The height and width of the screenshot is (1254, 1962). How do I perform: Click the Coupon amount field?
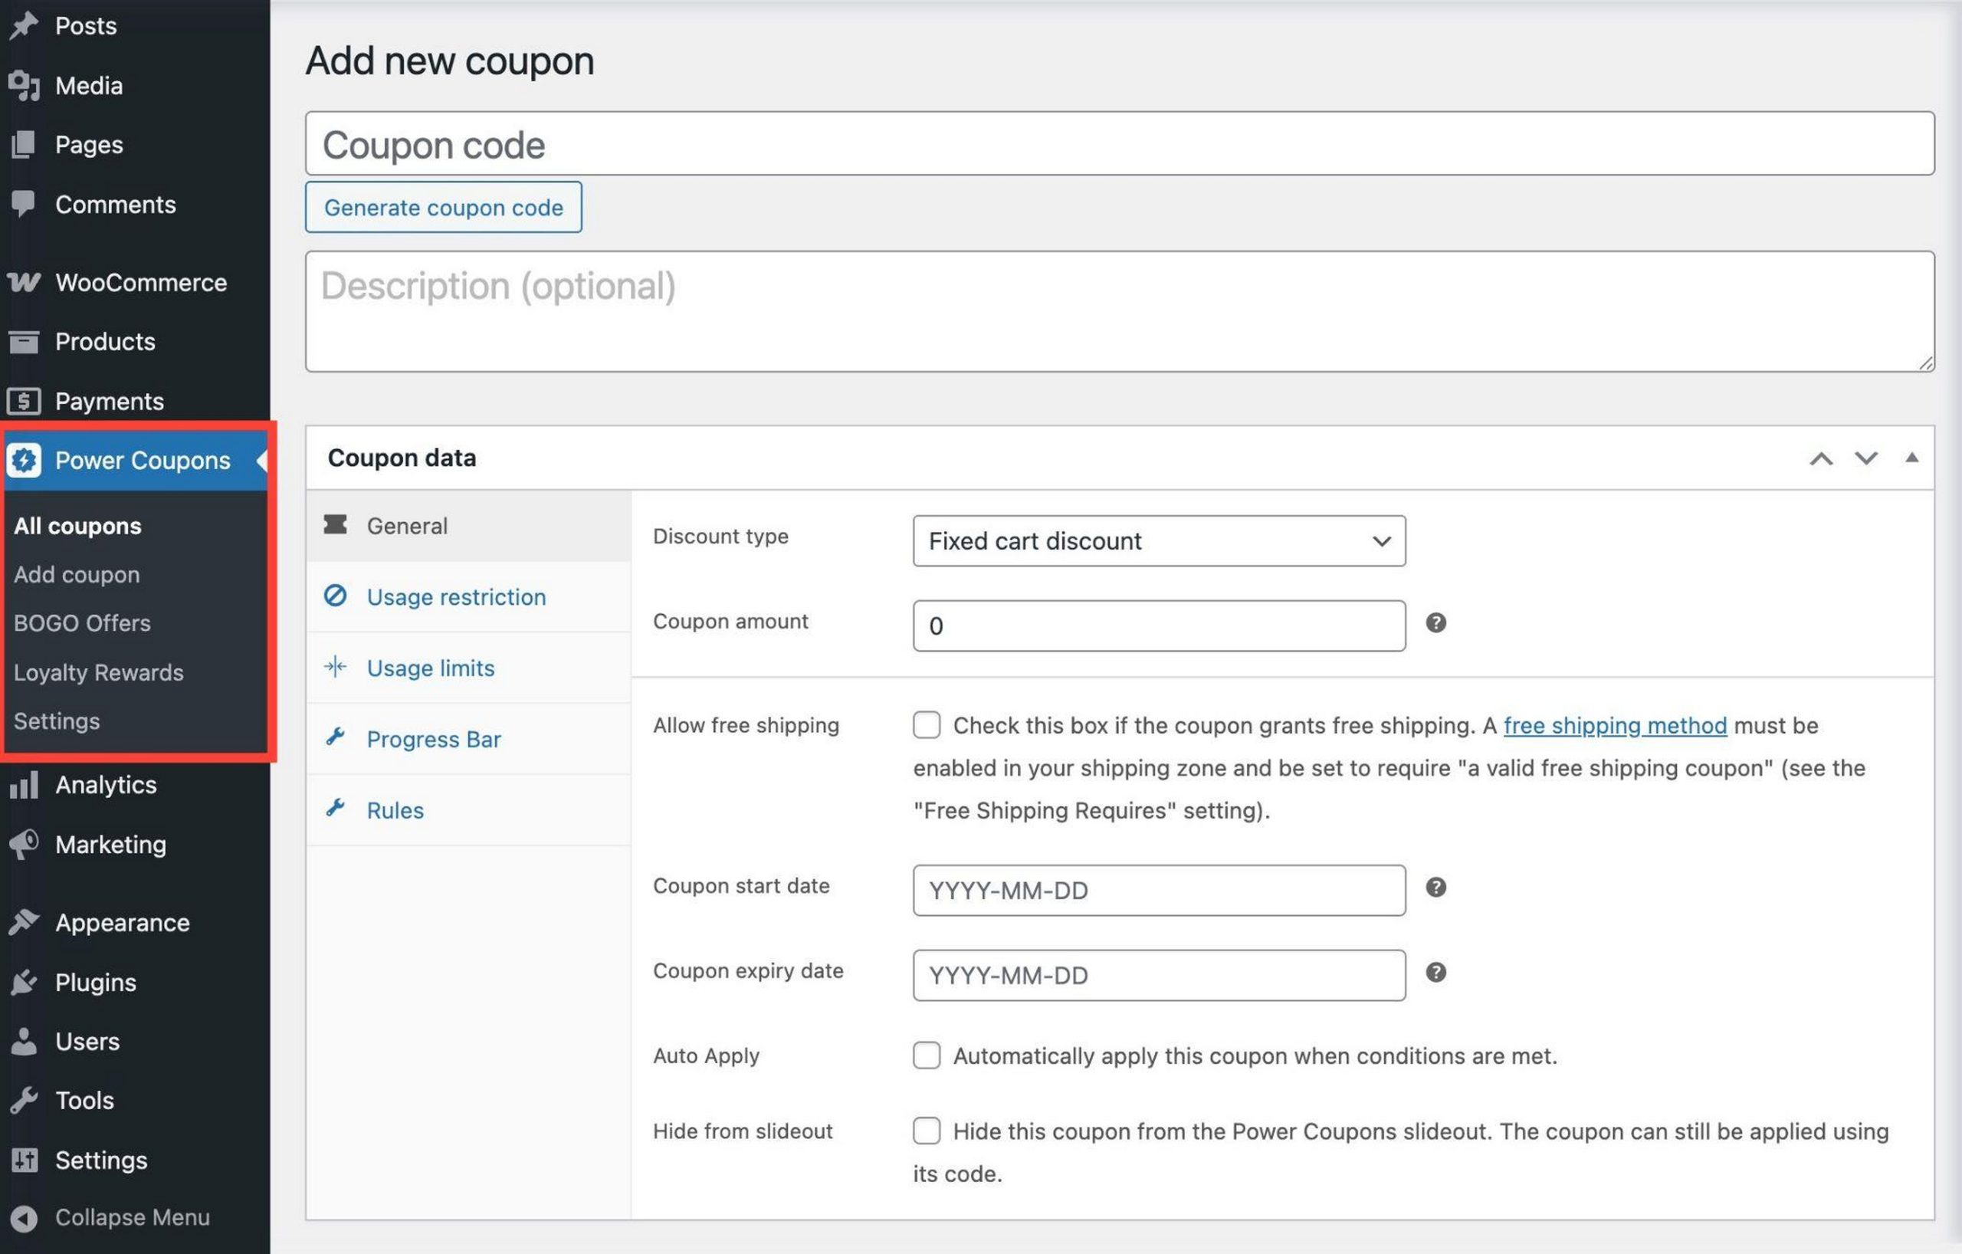click(1159, 625)
